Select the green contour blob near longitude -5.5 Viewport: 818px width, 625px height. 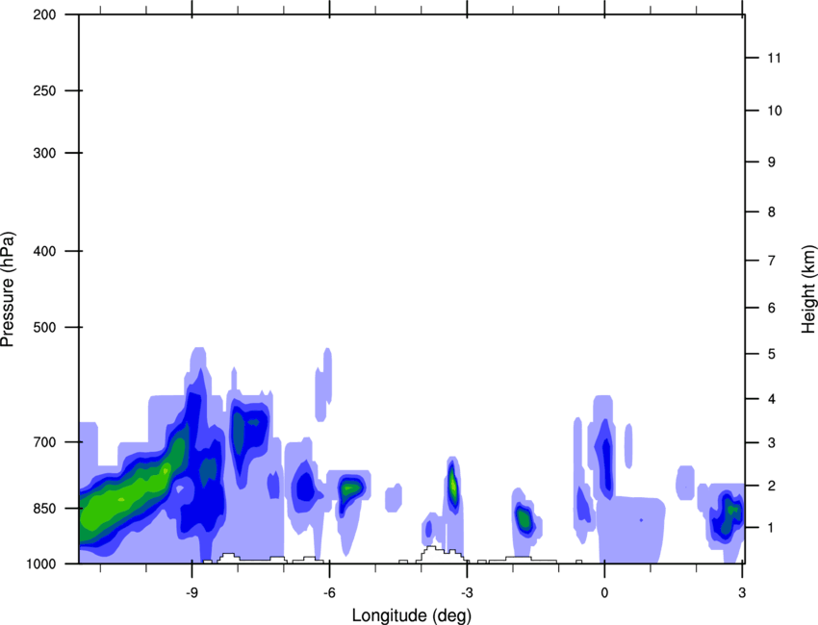tap(350, 488)
